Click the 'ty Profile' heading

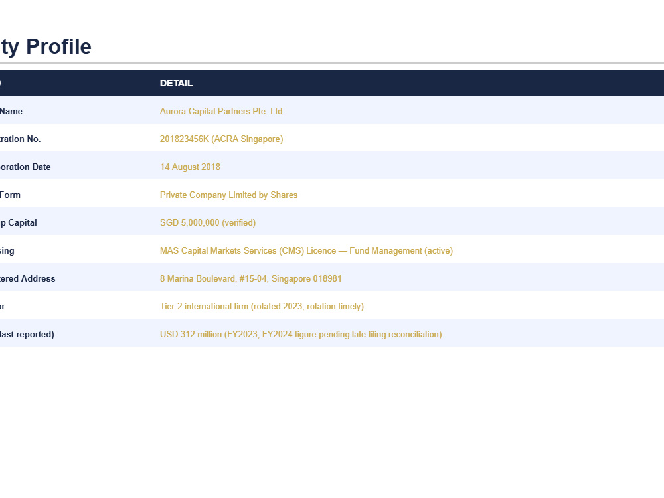pos(45,46)
